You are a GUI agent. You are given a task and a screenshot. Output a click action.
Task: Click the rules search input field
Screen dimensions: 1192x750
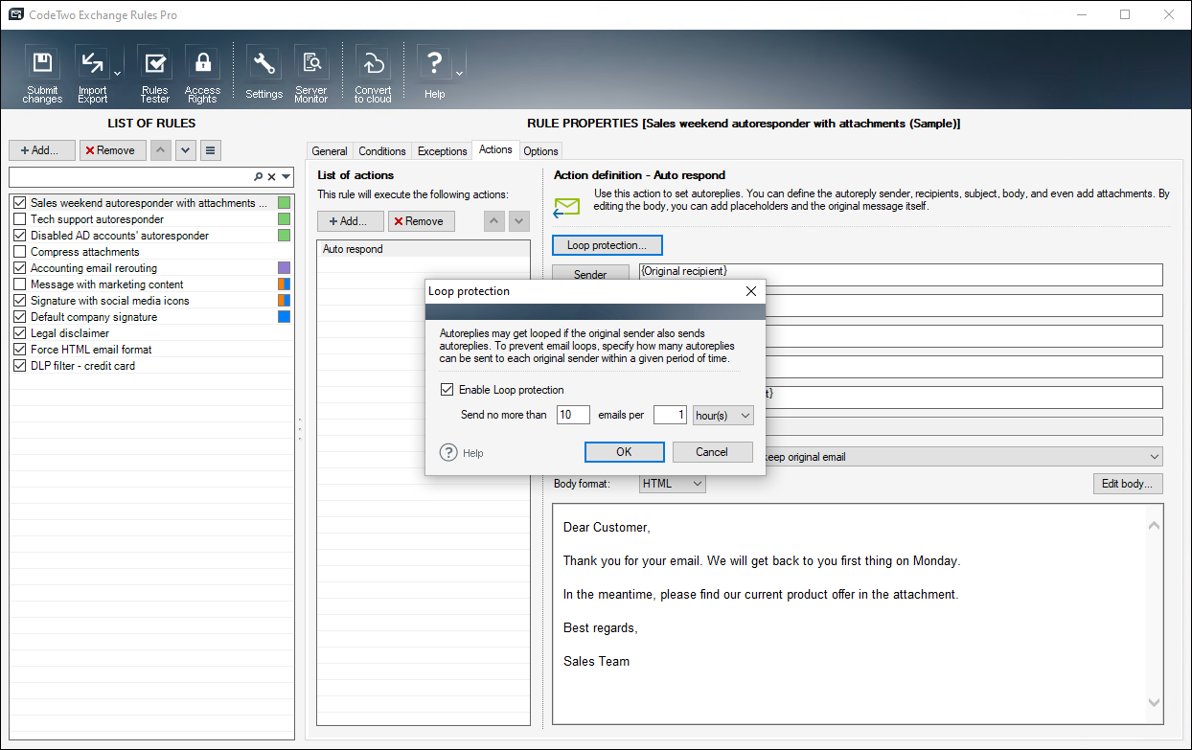pyautogui.click(x=130, y=177)
